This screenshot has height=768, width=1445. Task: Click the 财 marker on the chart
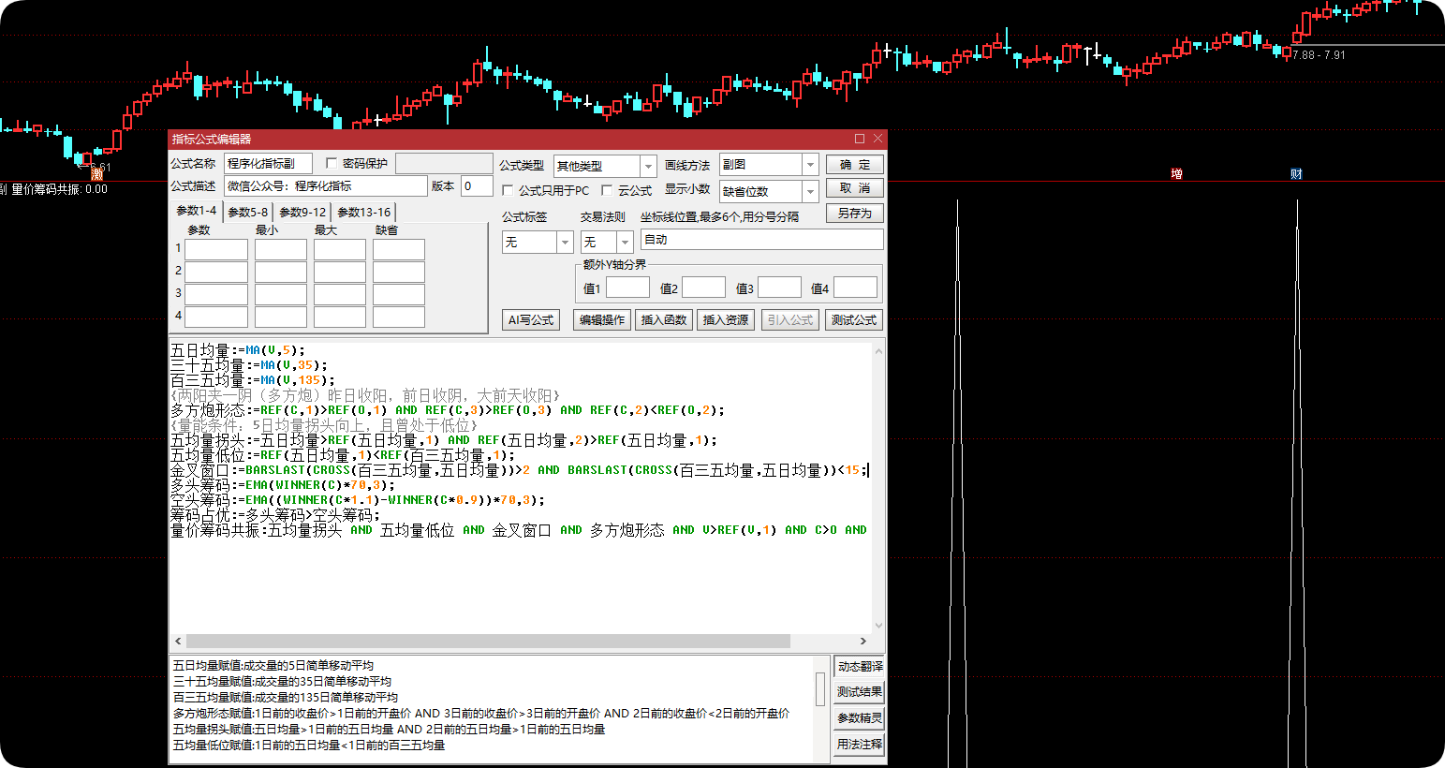1296,173
